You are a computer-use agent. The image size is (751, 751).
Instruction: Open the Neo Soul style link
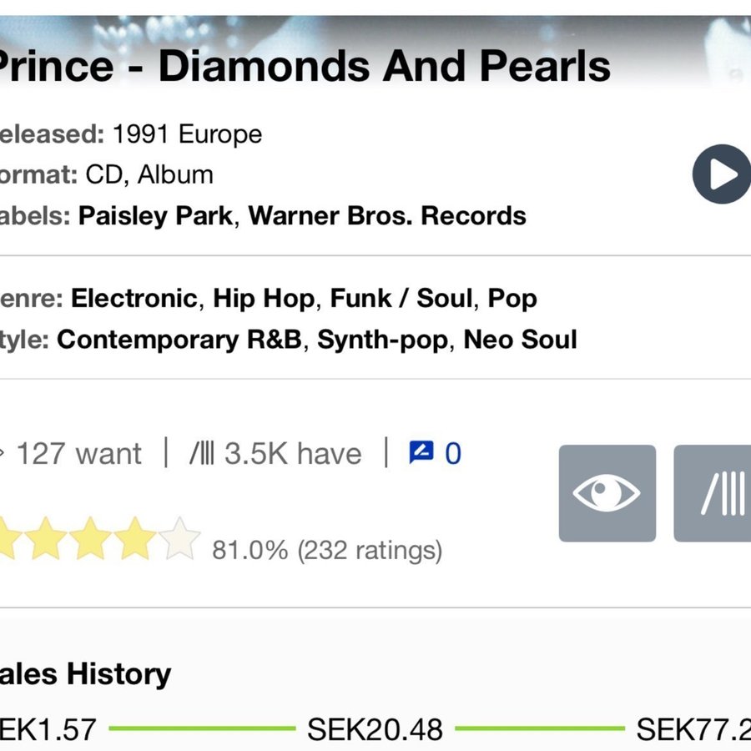(520, 340)
